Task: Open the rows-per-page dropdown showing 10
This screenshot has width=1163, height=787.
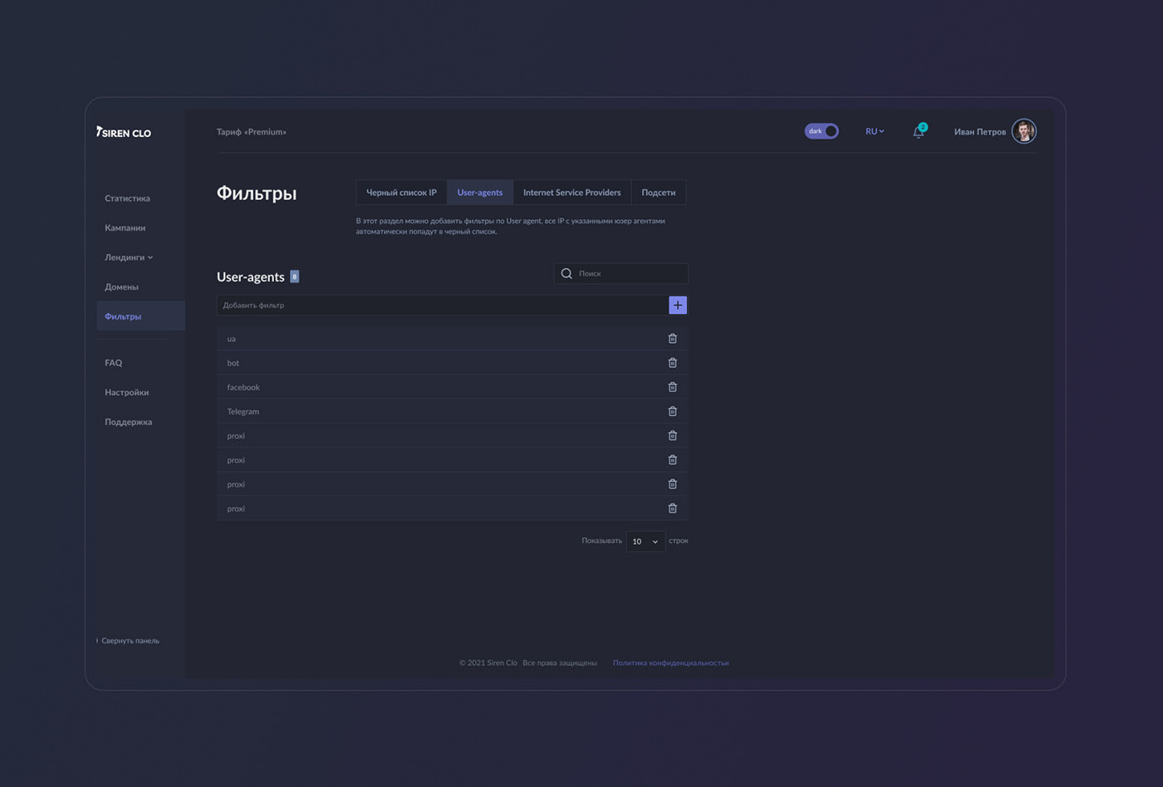Action: (x=645, y=541)
